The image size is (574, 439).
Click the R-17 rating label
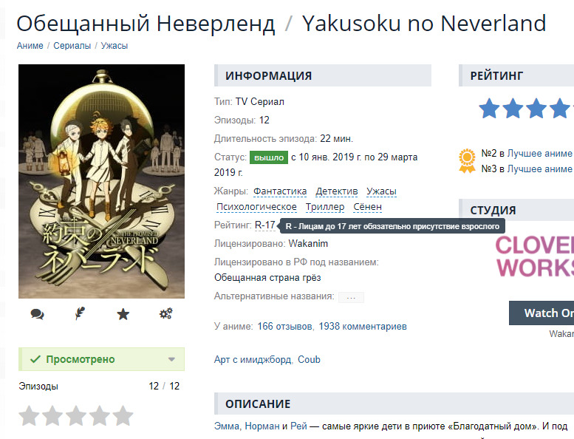point(265,225)
